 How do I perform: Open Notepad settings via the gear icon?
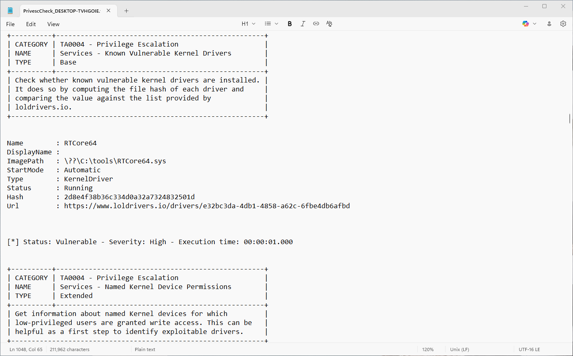point(563,24)
